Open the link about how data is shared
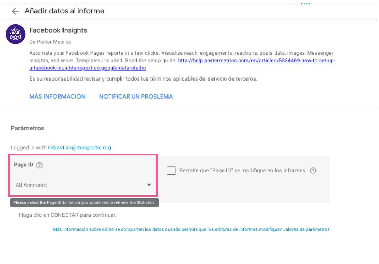379x264 pixels. coord(191,229)
